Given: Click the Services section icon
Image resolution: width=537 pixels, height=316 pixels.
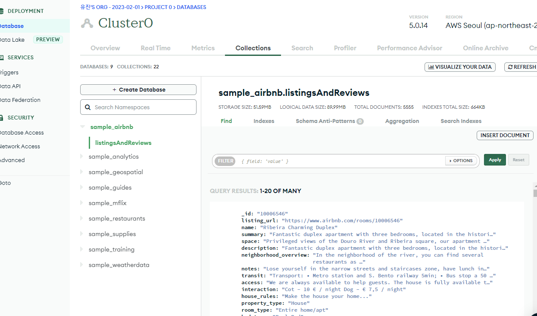Looking at the screenshot, I should [2, 57].
